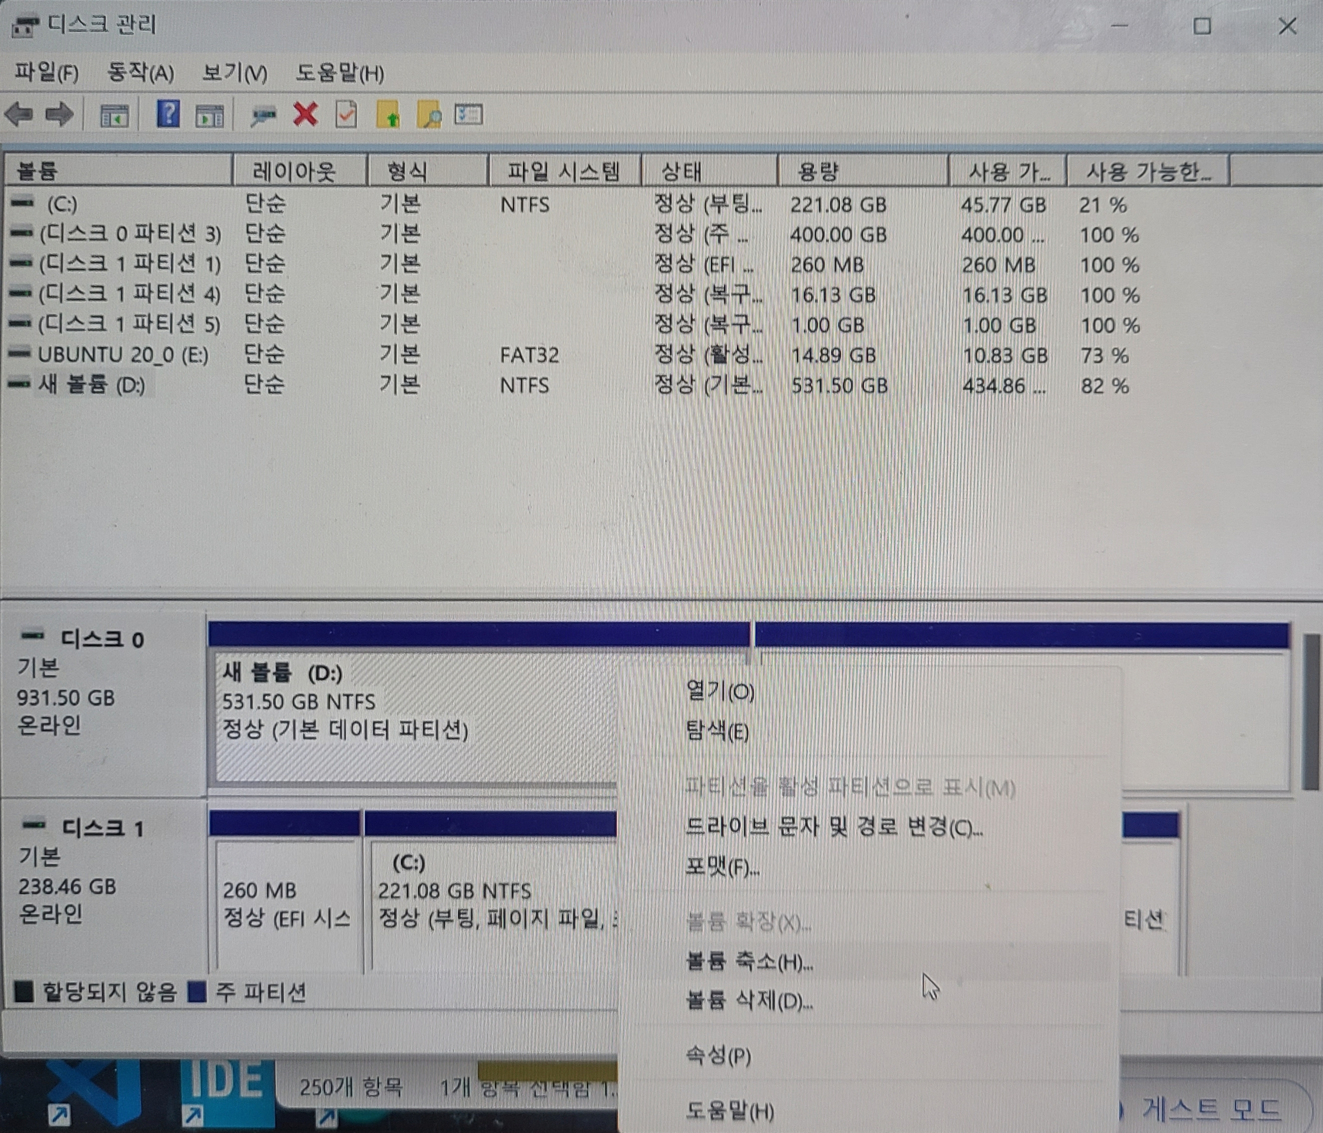1323x1133 pixels.
Task: Open the 파일(F) menu
Action: pyautogui.click(x=46, y=73)
